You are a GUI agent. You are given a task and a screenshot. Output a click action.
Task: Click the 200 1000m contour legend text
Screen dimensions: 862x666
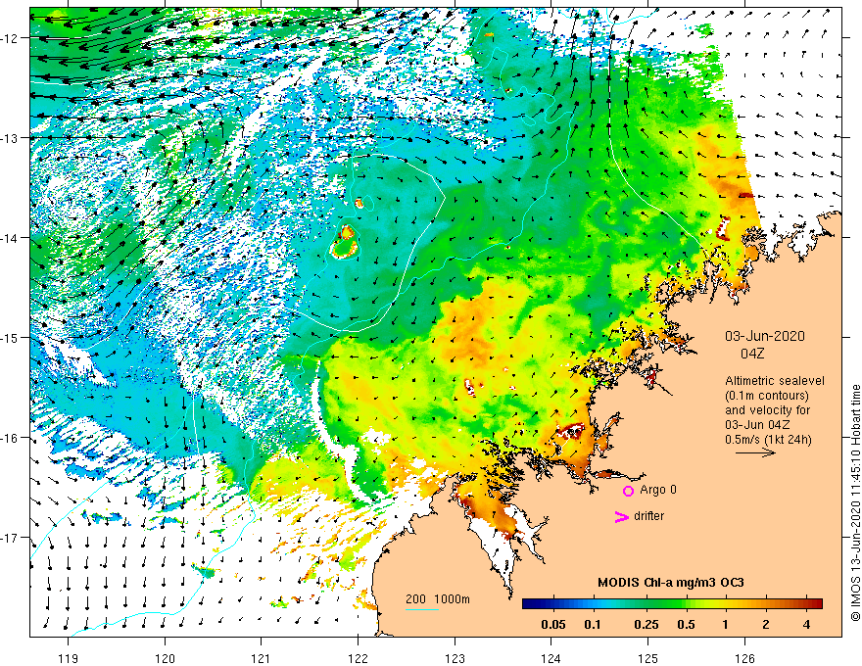(x=438, y=599)
